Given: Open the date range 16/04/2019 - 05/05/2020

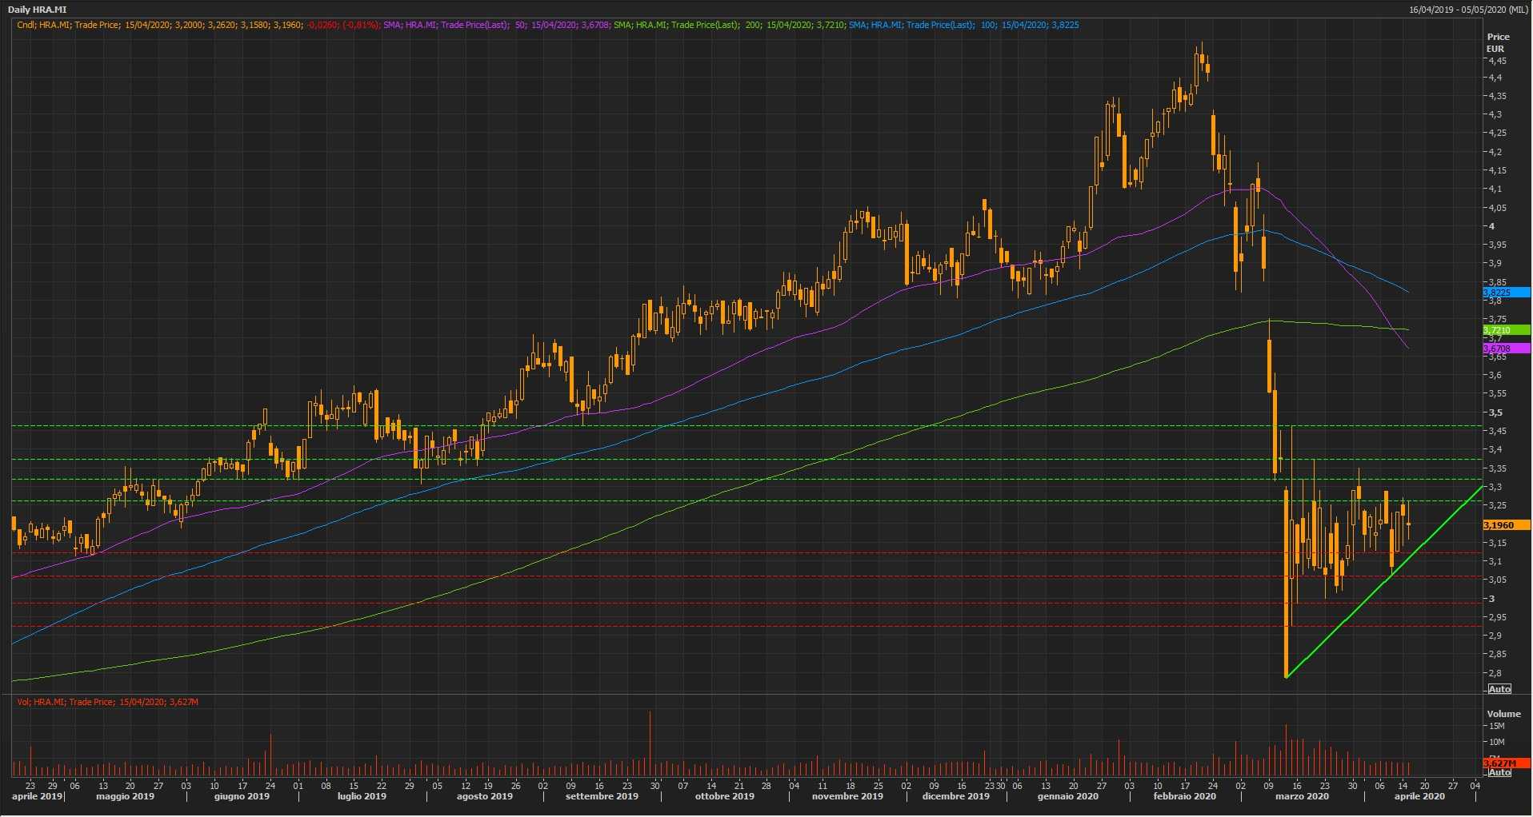Looking at the screenshot, I should [x=1468, y=10].
